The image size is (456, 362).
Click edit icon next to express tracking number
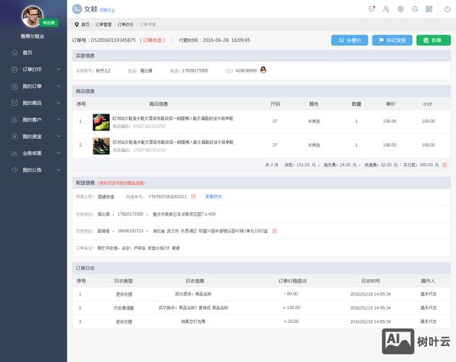[x=193, y=196]
